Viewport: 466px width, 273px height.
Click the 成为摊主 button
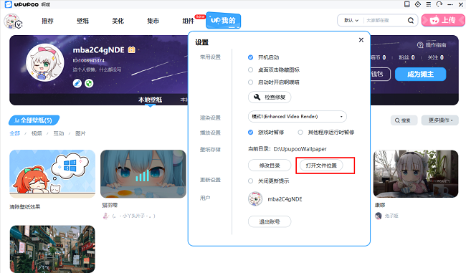click(x=421, y=75)
